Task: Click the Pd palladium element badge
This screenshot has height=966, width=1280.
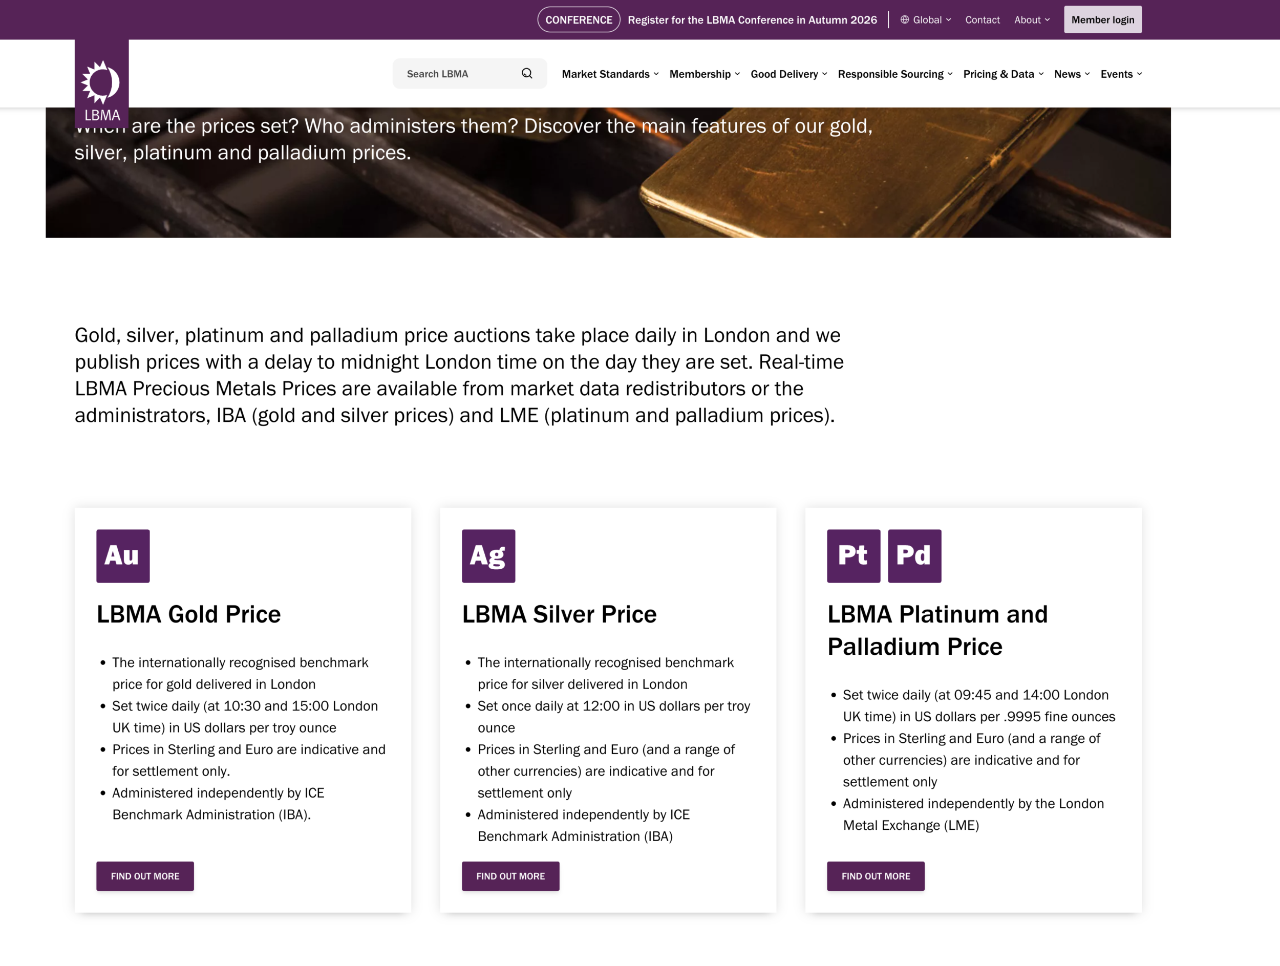Action: [914, 555]
